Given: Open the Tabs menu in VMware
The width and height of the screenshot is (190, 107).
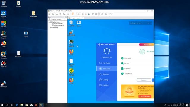Looking at the screenshot, I should click(x=64, y=14).
